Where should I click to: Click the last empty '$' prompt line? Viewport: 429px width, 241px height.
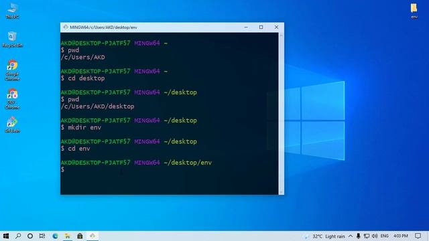point(62,169)
